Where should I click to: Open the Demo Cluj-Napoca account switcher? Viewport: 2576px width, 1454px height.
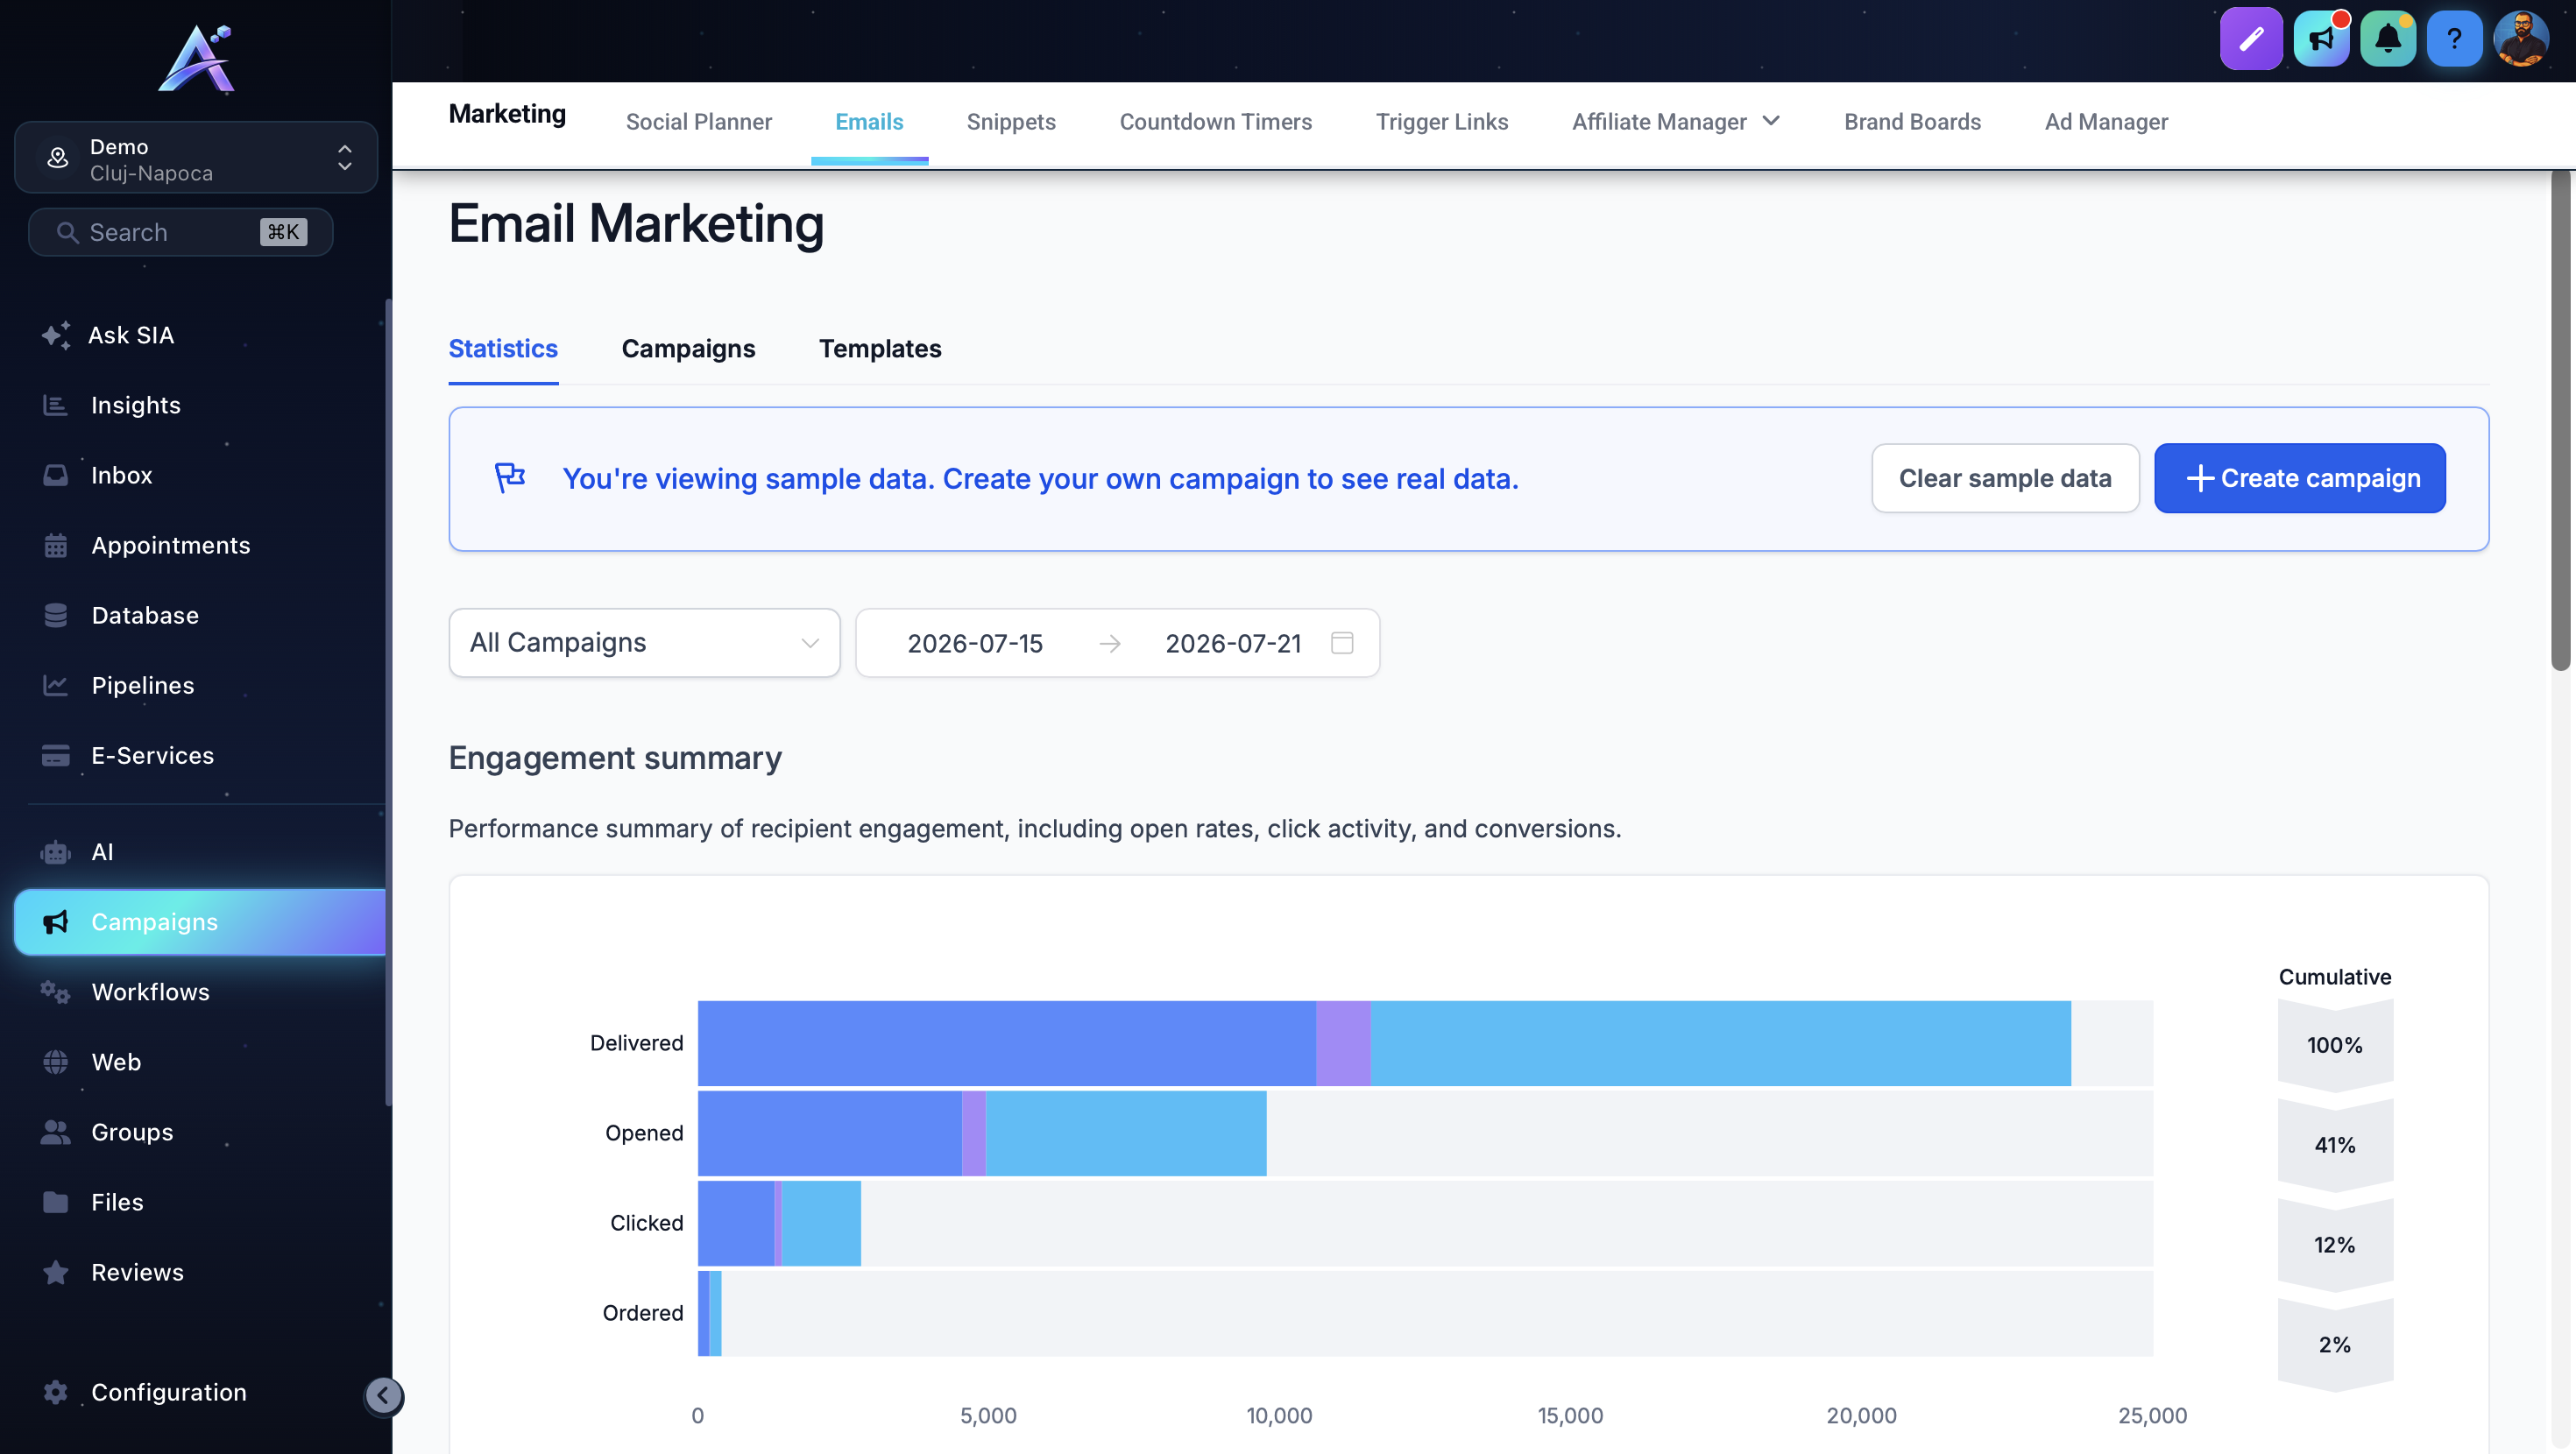[196, 158]
